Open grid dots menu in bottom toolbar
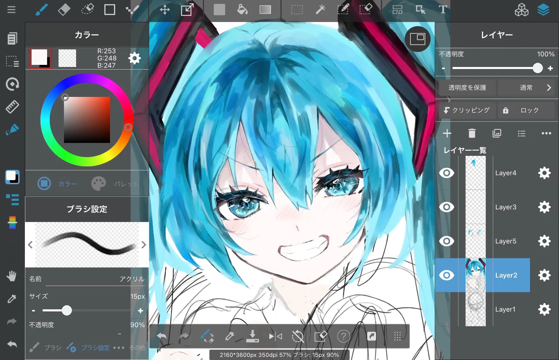 coord(397,336)
